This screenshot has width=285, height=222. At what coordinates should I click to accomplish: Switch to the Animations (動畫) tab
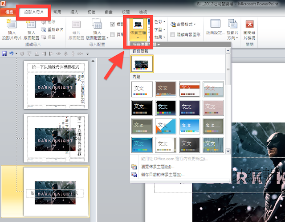click(109, 12)
